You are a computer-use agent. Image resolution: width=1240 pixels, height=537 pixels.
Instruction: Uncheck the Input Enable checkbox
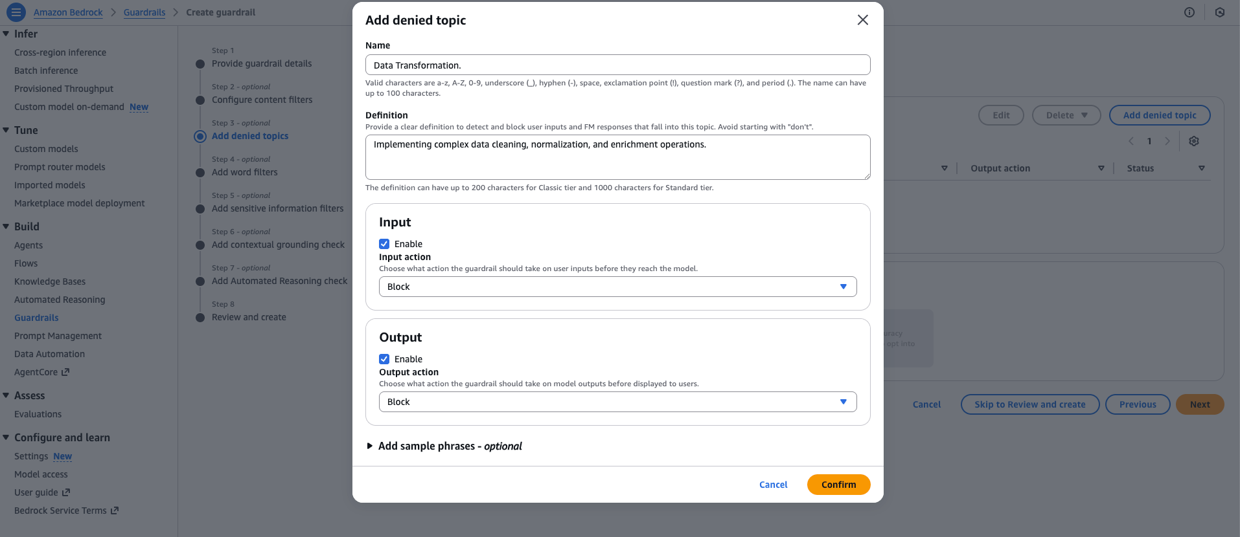coord(384,244)
